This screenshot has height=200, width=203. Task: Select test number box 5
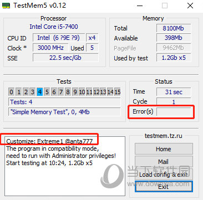point(47,92)
